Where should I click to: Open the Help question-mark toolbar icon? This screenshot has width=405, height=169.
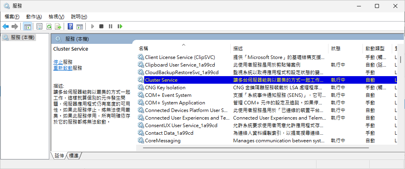pos(70,26)
